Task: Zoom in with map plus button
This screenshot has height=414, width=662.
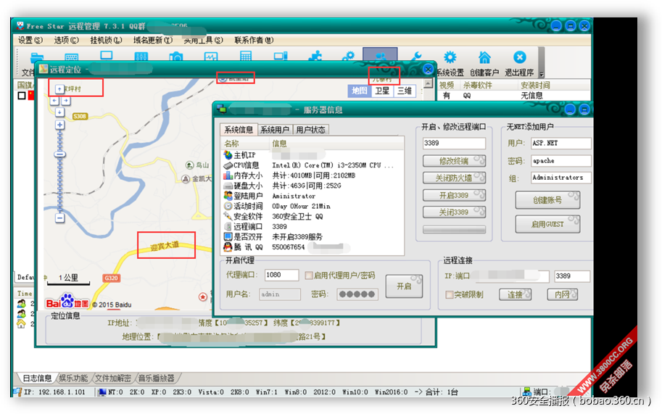Action: click(59, 125)
